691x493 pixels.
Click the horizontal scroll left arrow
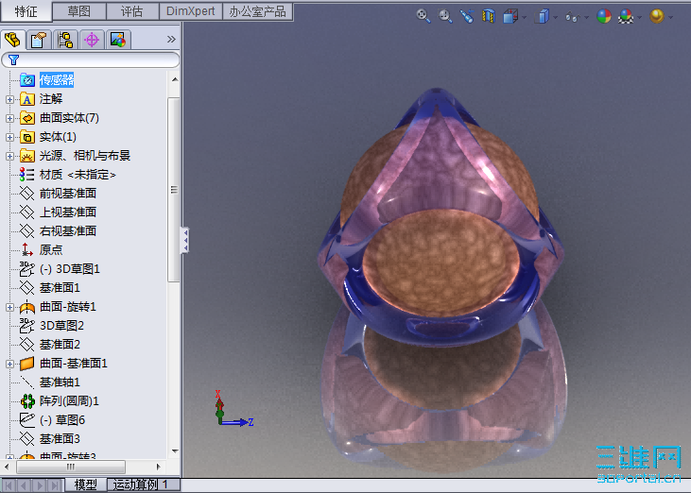[x=7, y=467]
